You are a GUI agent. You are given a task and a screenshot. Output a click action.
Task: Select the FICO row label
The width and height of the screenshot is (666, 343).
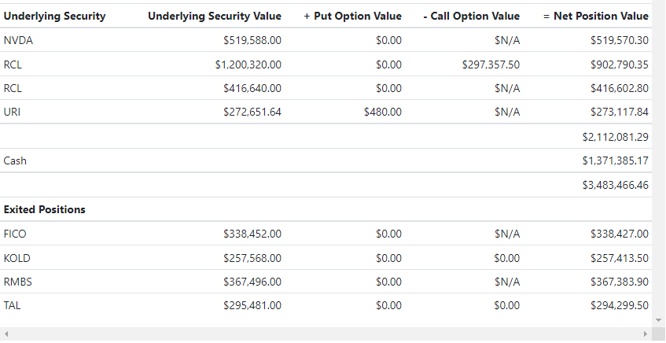[x=15, y=234]
